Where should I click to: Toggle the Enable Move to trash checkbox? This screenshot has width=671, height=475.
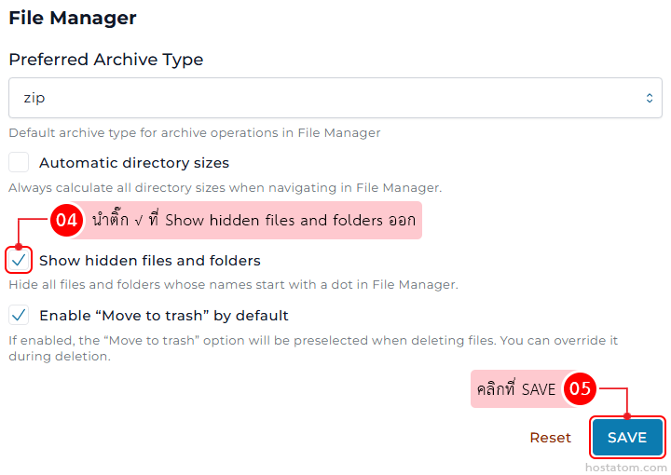tap(19, 315)
